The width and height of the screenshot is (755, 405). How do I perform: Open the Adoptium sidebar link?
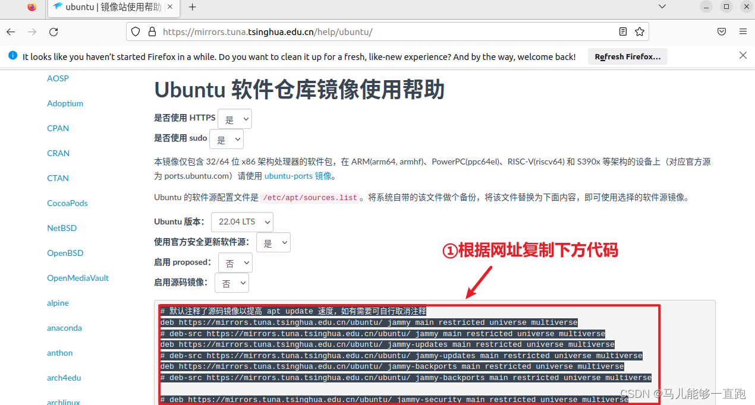65,103
